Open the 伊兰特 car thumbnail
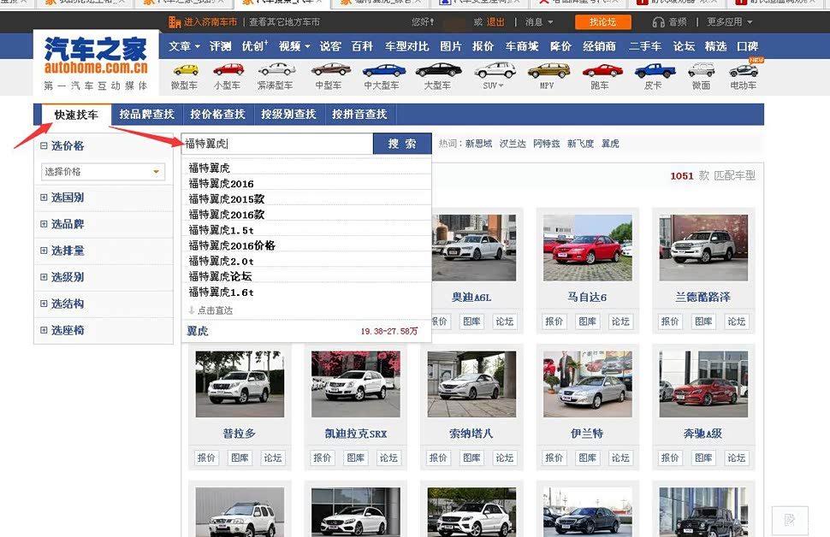This screenshot has width=830, height=537. [588, 384]
